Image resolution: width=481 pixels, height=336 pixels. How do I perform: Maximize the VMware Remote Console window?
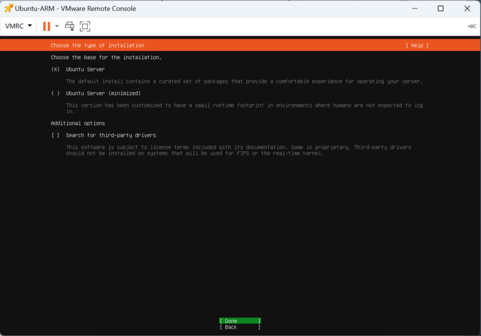[441, 8]
